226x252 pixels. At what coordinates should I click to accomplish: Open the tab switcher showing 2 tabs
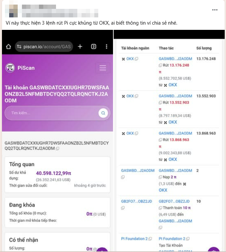pos(93,47)
